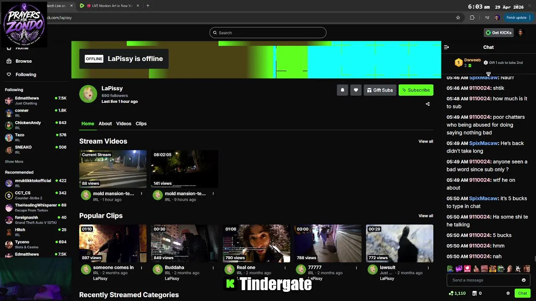Screen dimensions: 536x301
Task: Open the options menu for the Buddaha clip
Action: 213,268
